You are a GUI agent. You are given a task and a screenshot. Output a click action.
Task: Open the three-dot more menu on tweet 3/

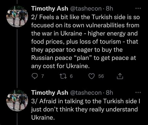138,92
